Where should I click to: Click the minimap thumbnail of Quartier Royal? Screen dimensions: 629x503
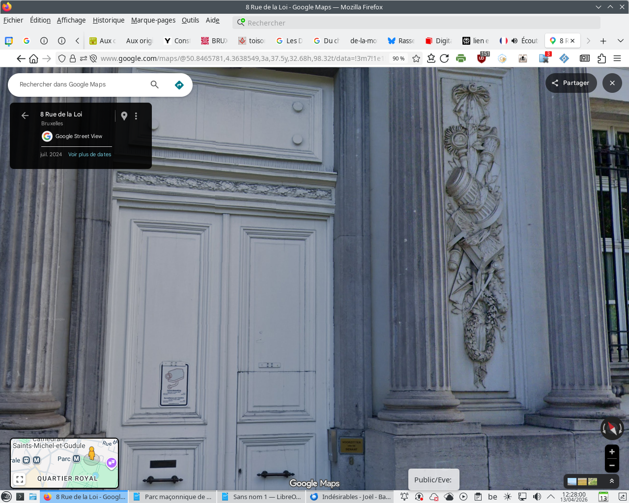click(64, 463)
